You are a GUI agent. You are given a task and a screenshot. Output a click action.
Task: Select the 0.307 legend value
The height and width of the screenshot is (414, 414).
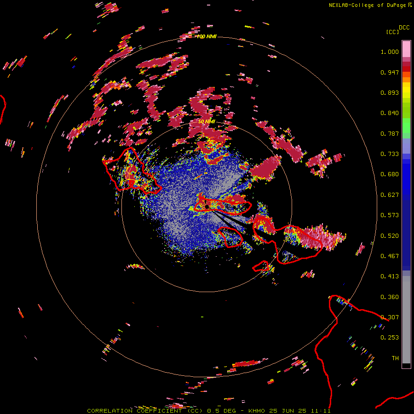[x=390, y=317]
